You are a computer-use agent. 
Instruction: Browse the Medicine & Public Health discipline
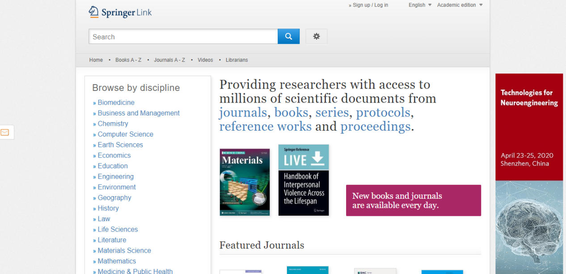click(135, 271)
